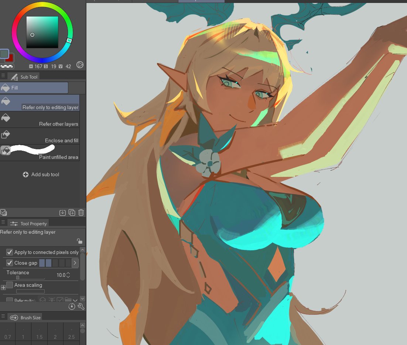Viewport: 407px width, 345px height.
Task: Click the multi-select sub tools checkbox icon
Action: tap(4, 212)
